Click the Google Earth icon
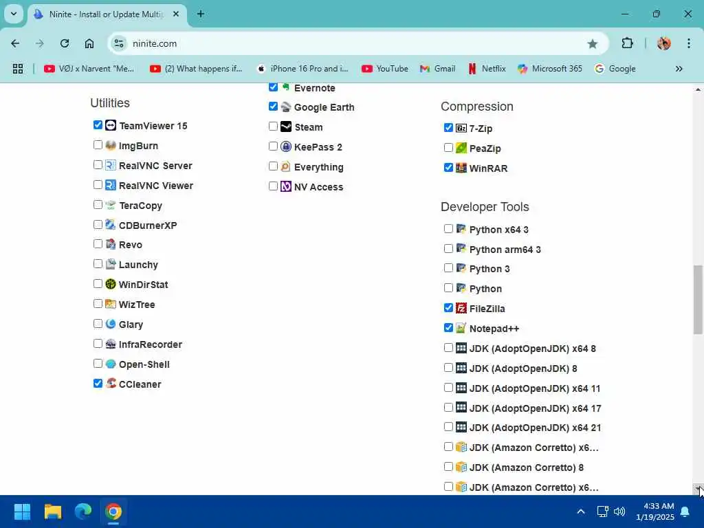This screenshot has height=528, width=704. 286,107
